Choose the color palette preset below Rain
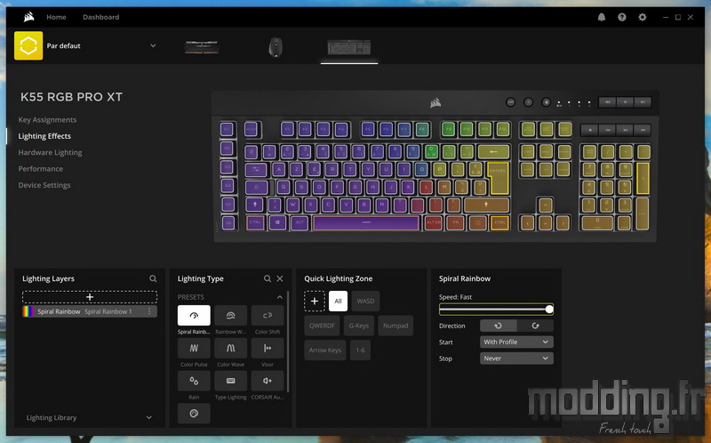This screenshot has height=443, width=711. (x=194, y=414)
